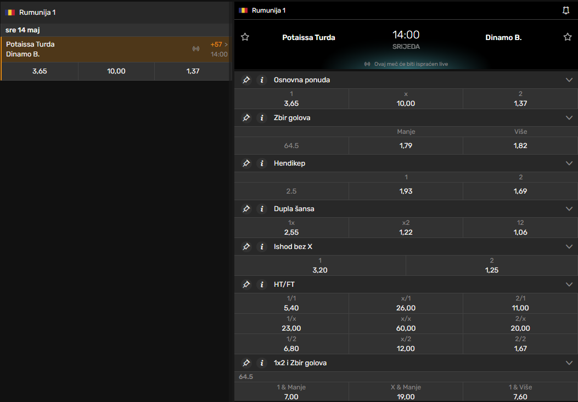Select home win odds 3,65 in match list
Image resolution: width=578 pixels, height=402 pixels.
click(40, 71)
